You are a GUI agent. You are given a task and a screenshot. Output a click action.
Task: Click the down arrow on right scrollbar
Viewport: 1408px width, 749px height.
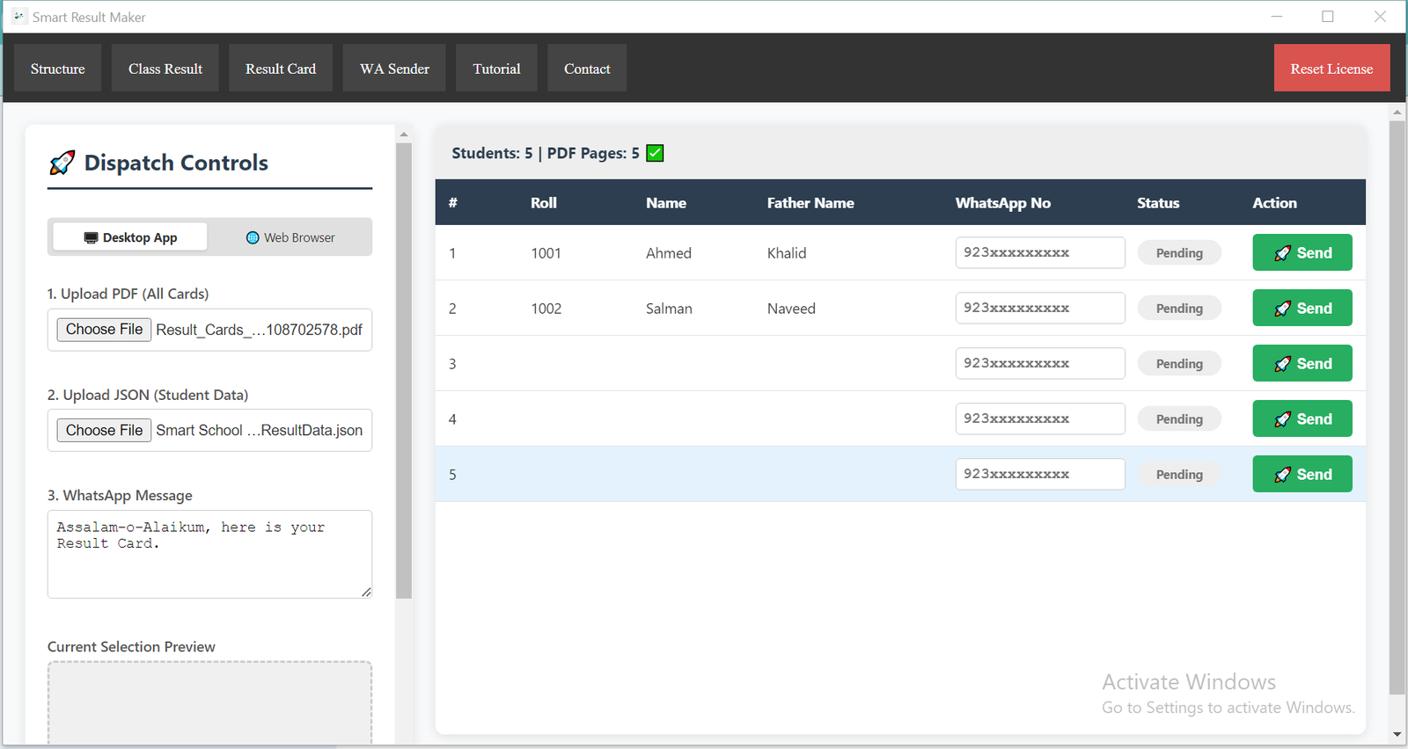[x=1397, y=734]
